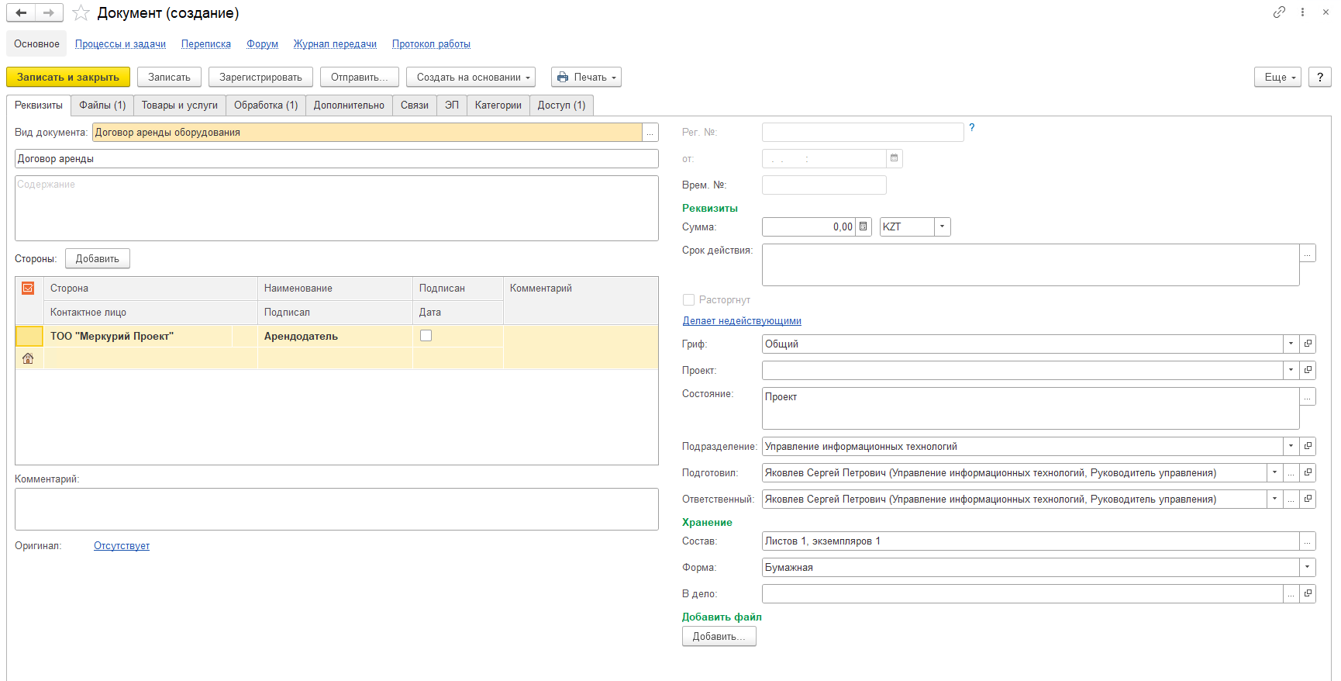Open calendar picker for registration date

(894, 158)
